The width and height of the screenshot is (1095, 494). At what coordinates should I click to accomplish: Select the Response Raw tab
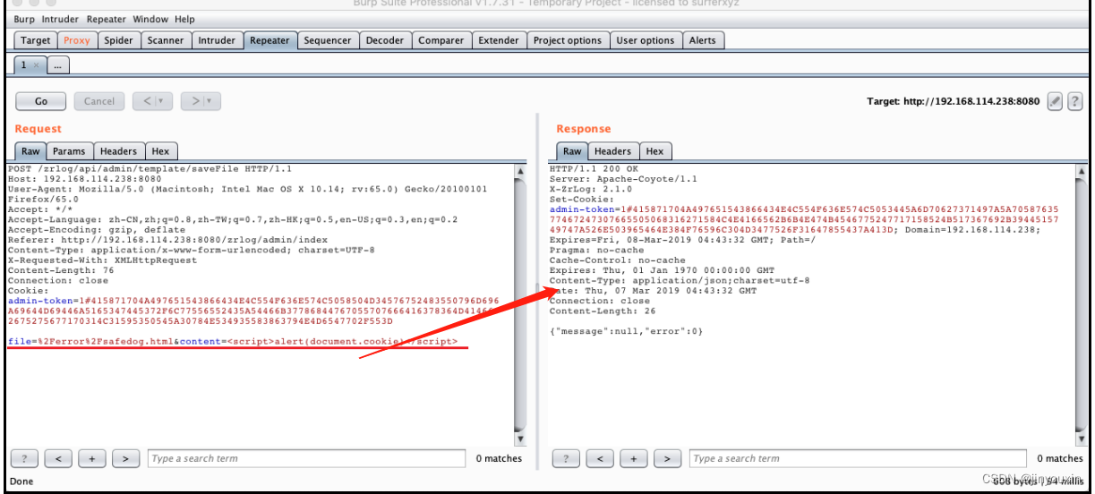point(572,151)
